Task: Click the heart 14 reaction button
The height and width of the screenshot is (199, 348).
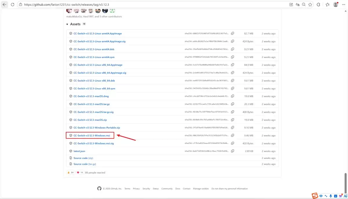Action: [80, 173]
